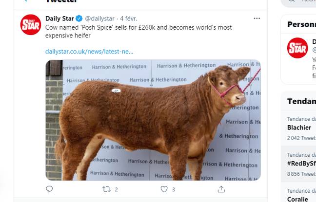
Task: Click Daily Star avatar beside the tweet
Action: (31, 25)
